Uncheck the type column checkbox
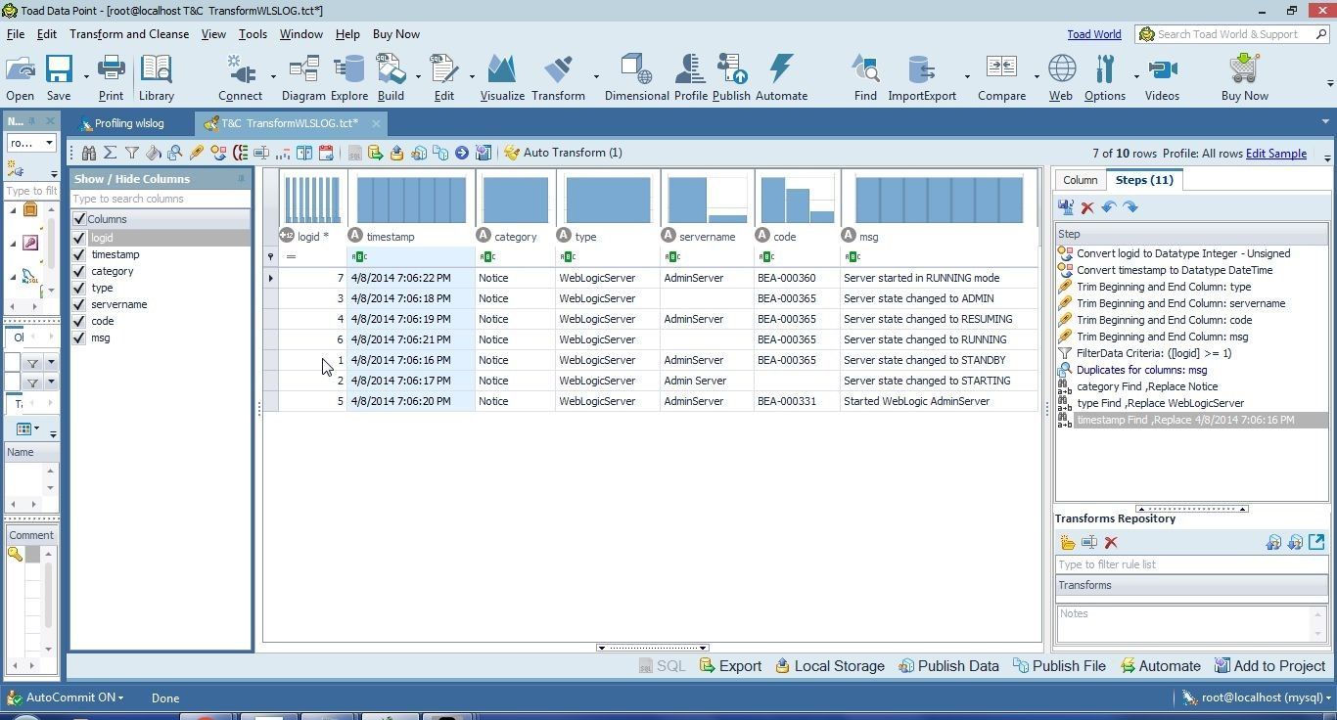 pyautogui.click(x=79, y=288)
